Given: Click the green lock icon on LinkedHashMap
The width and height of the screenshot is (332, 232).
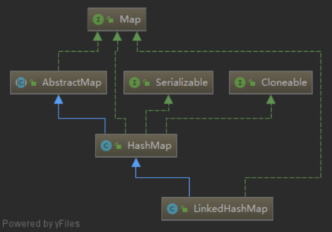Looking at the screenshot, I should pyautogui.click(x=185, y=209).
